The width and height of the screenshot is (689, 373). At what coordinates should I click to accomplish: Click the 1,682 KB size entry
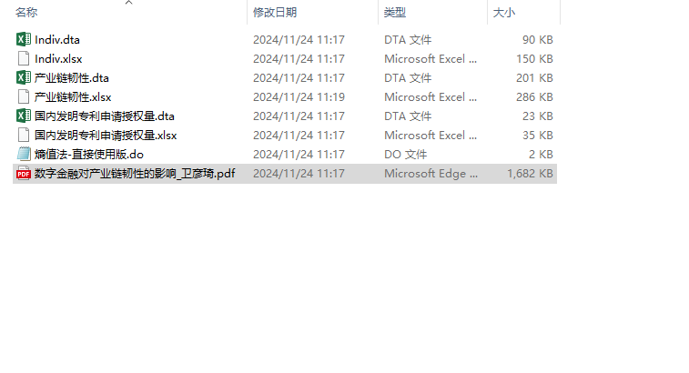(530, 173)
